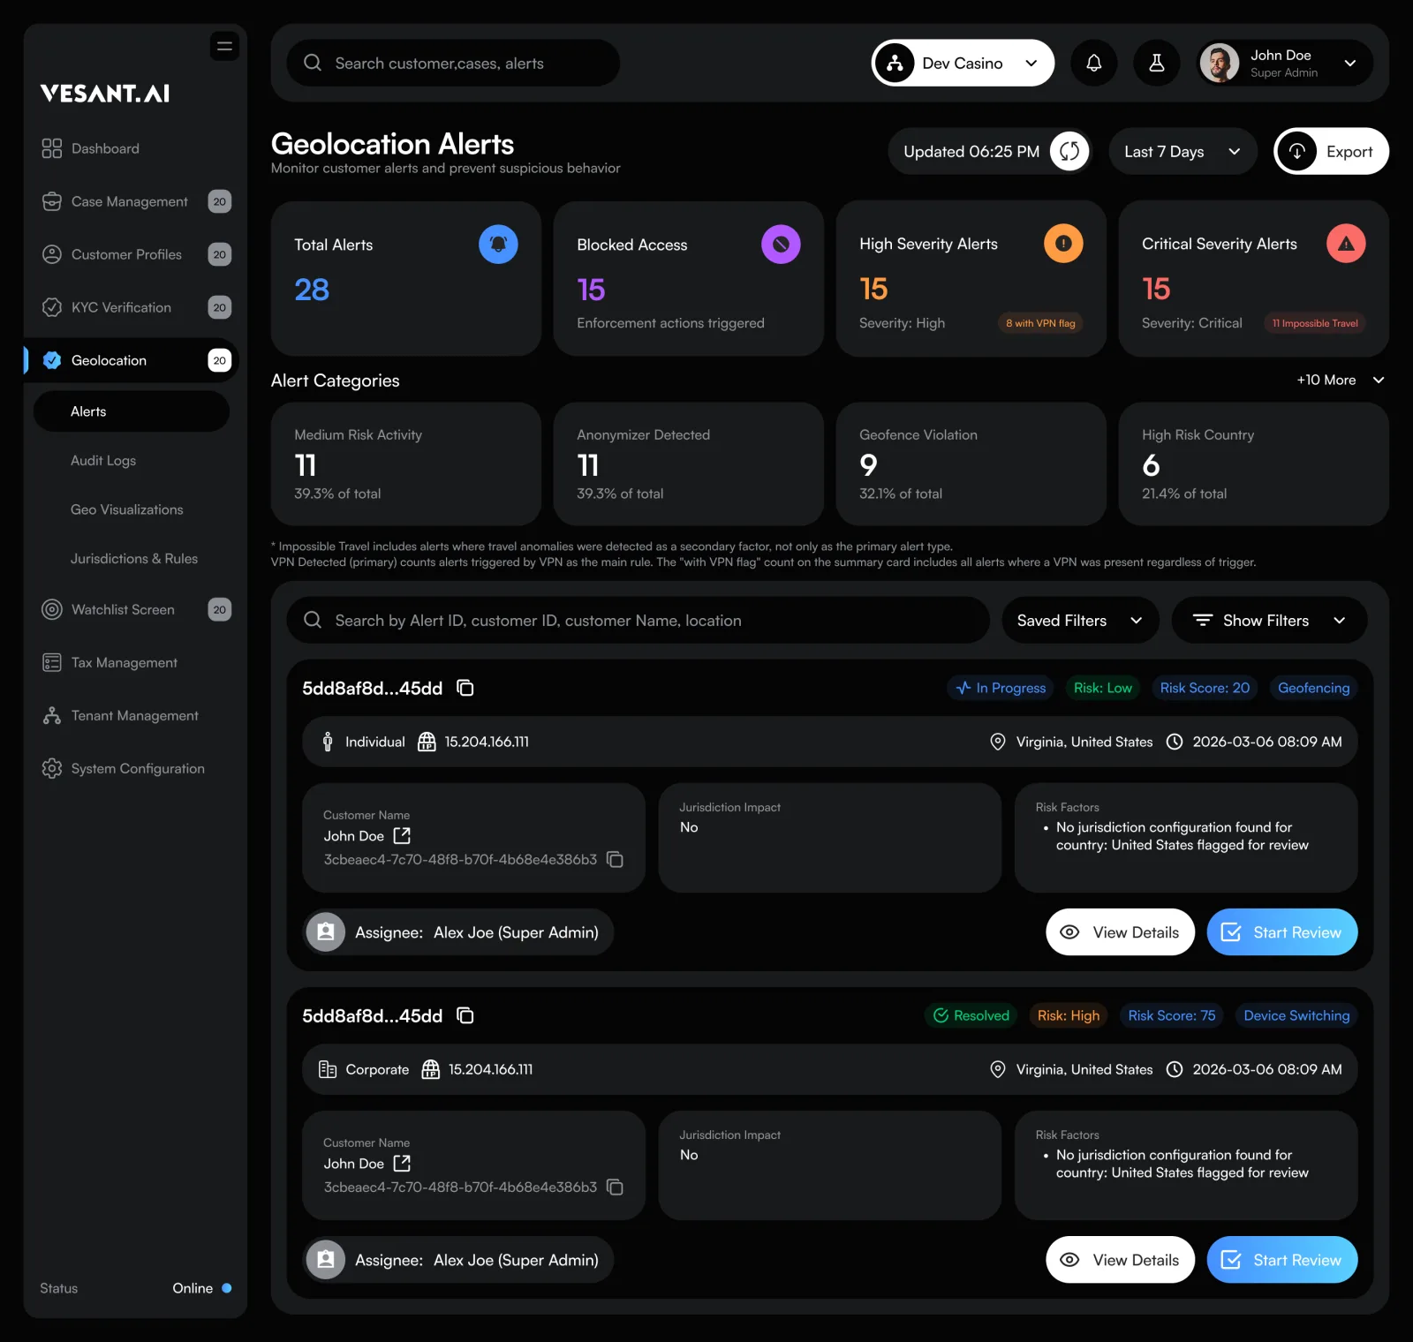
Task: Click the Device Switching tag
Action: point(1296,1015)
